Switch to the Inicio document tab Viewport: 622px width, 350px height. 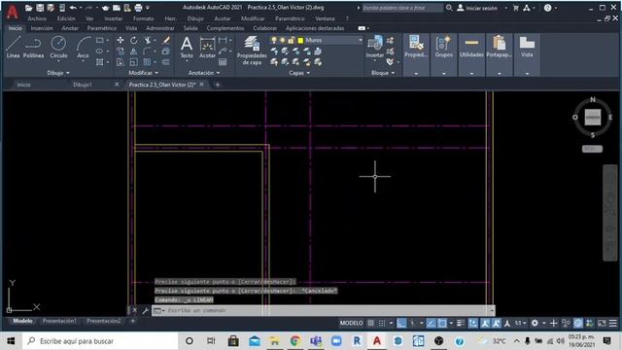coord(23,85)
